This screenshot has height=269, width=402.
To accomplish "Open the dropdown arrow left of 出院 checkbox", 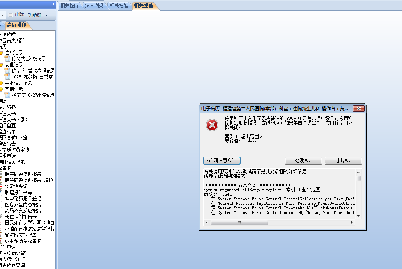I will click(3, 15).
